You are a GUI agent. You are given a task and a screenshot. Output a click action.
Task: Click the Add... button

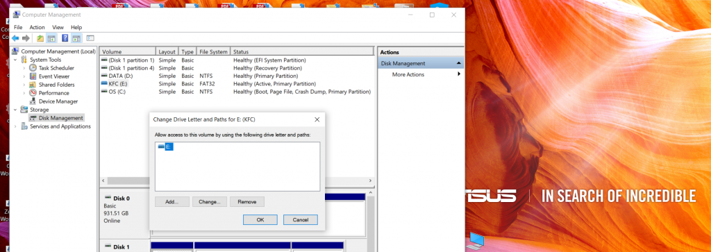pyautogui.click(x=172, y=202)
